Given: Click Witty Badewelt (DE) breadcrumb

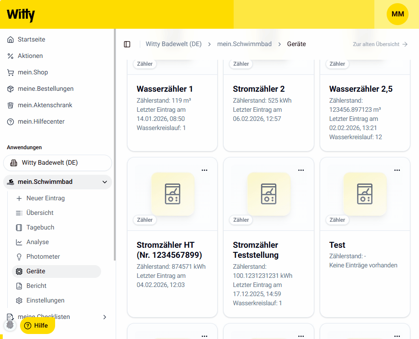Looking at the screenshot, I should 174,44.
